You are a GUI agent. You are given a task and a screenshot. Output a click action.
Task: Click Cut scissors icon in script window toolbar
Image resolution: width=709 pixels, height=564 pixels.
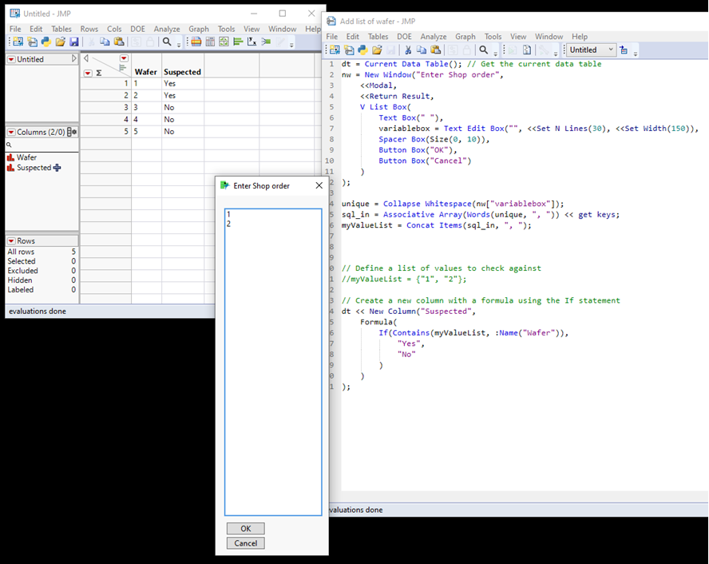click(407, 50)
